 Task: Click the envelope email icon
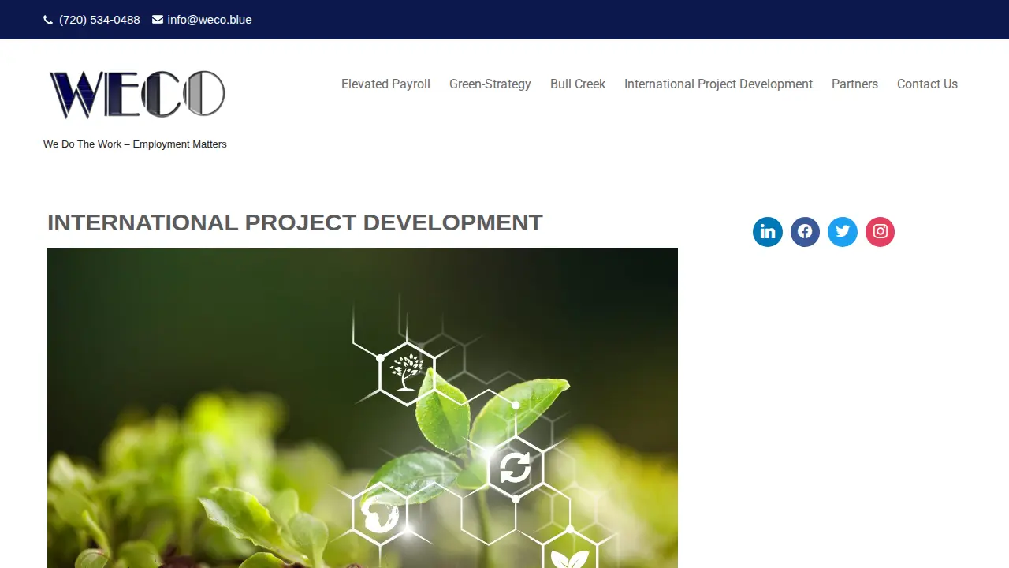(158, 20)
